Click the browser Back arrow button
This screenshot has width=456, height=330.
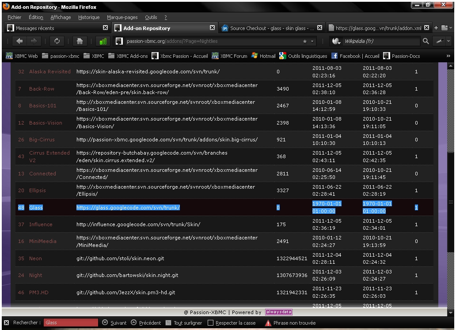click(19, 41)
